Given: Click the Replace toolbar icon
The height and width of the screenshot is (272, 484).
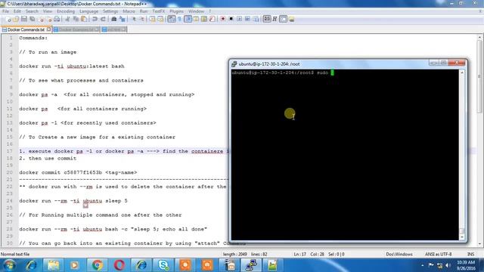Looking at the screenshot, I should click(123, 19).
